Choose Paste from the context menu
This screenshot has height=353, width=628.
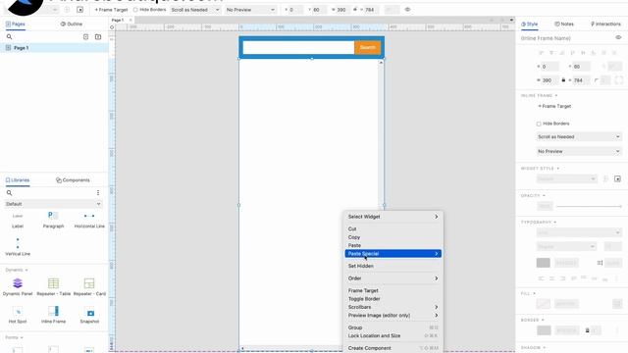point(392,245)
